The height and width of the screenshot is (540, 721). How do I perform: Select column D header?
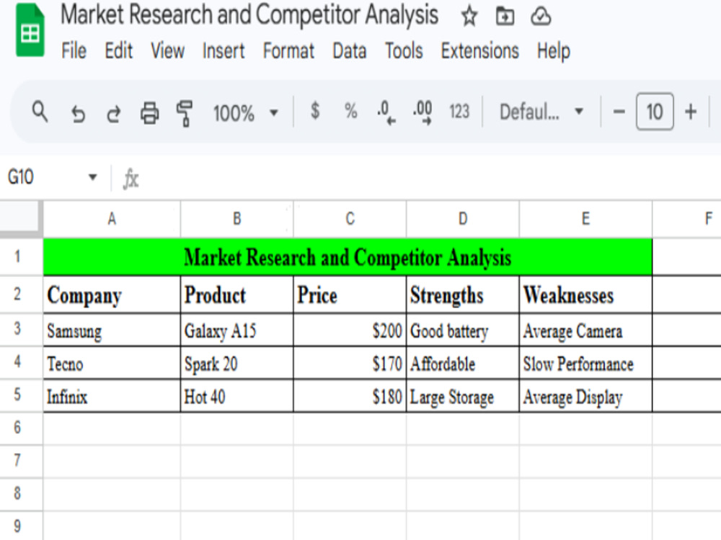pos(463,219)
